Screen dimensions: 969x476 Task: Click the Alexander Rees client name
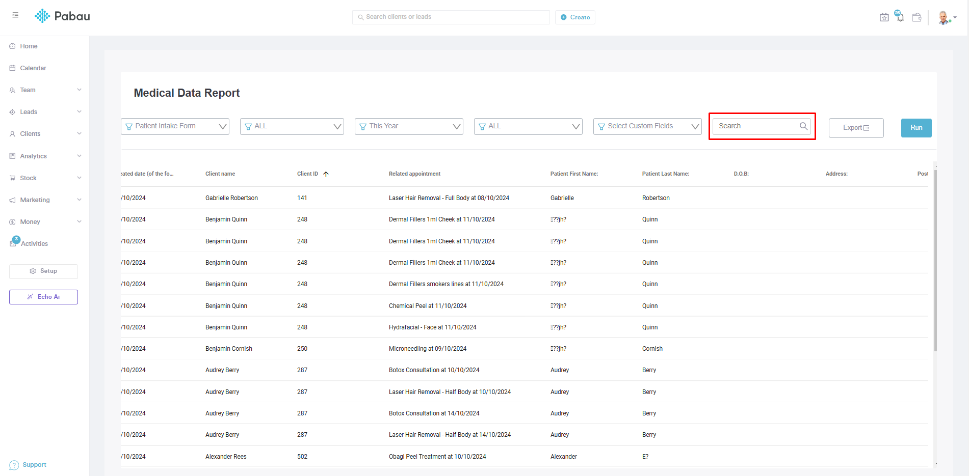226,457
